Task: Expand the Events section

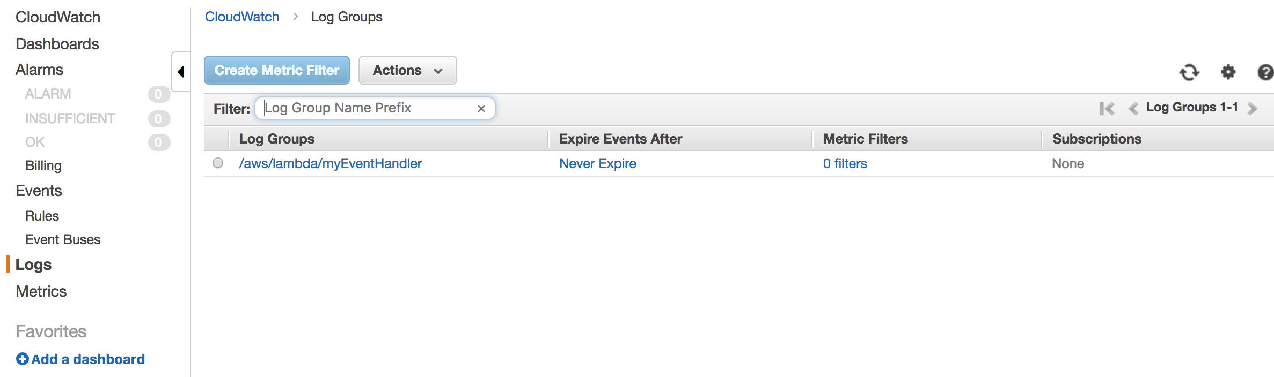Action: (38, 190)
